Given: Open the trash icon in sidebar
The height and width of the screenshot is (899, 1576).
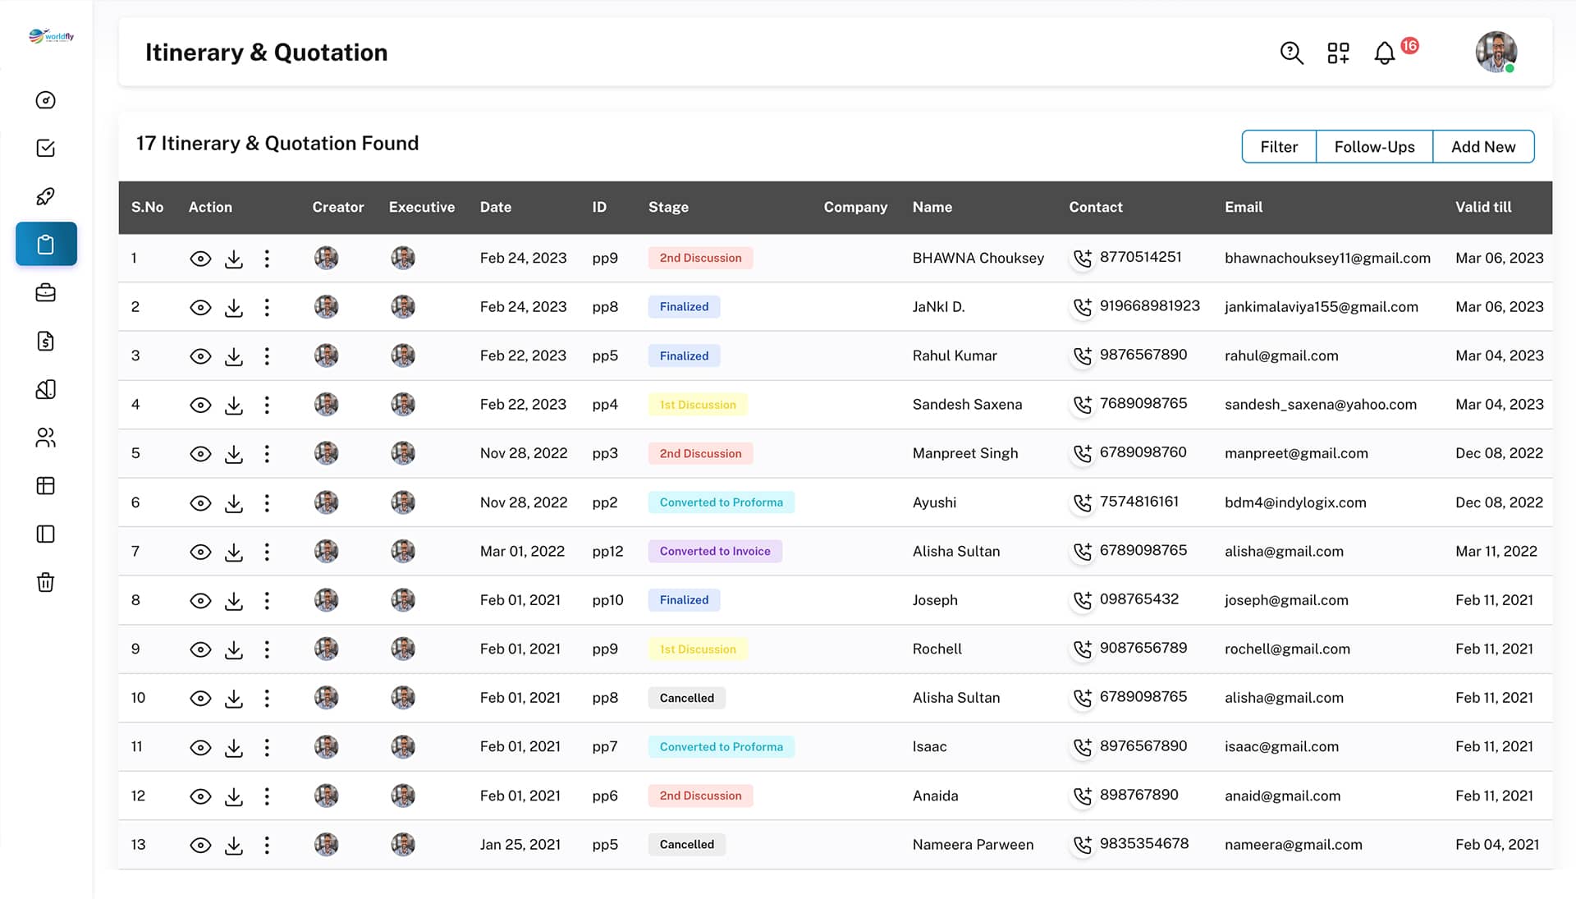Looking at the screenshot, I should coord(46,582).
